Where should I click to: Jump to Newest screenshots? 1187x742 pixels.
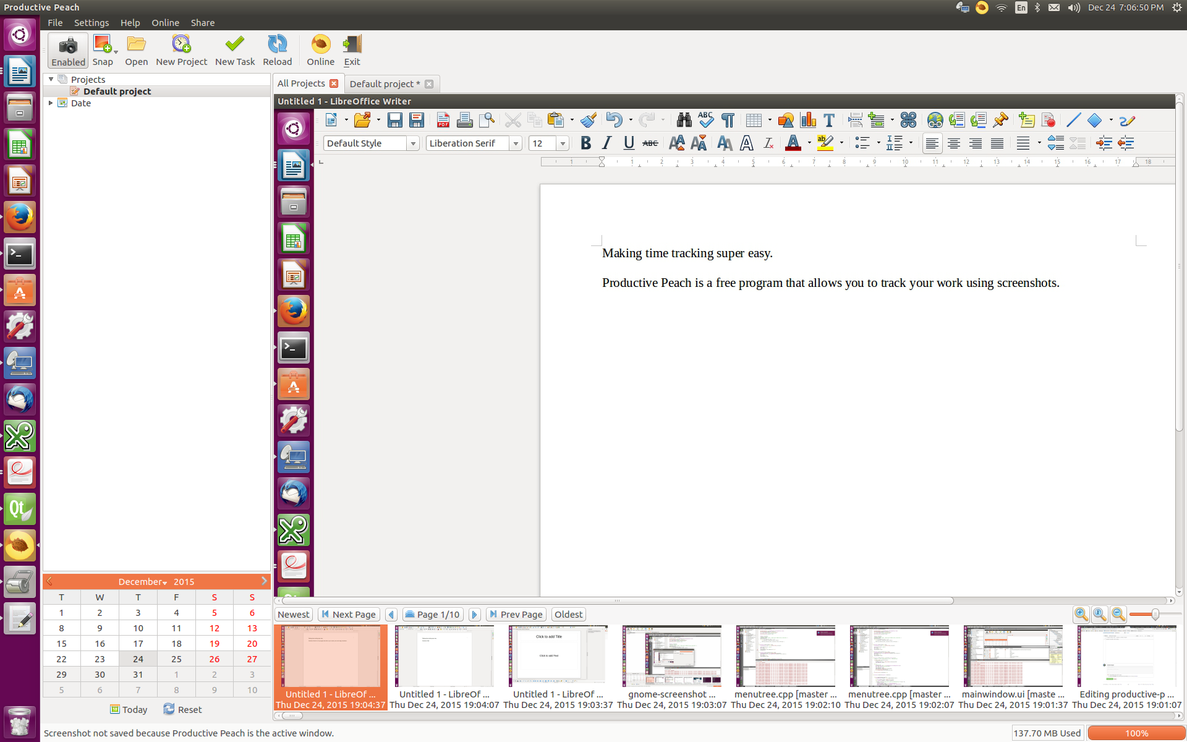pos(294,615)
